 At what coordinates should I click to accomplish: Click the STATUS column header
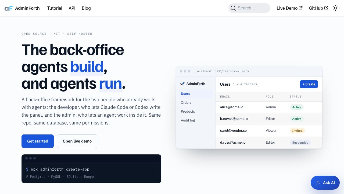[296, 96]
